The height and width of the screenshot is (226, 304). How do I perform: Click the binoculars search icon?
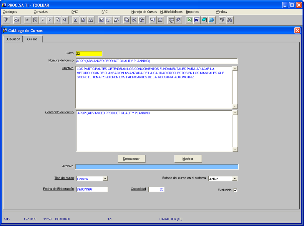[230, 20]
